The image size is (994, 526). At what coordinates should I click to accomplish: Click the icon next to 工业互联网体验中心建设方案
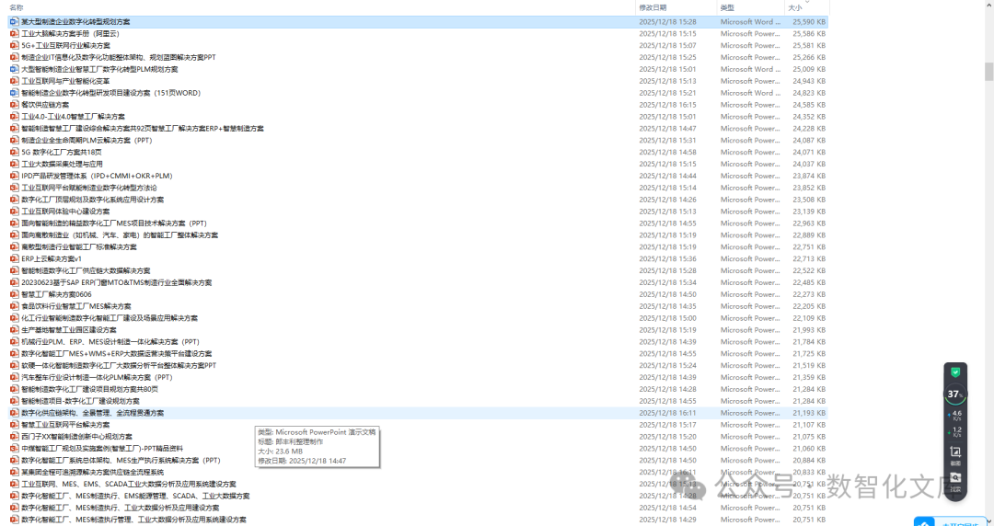[x=15, y=211]
